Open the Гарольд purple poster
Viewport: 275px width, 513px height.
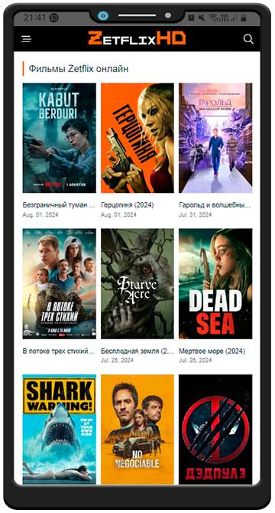215,138
